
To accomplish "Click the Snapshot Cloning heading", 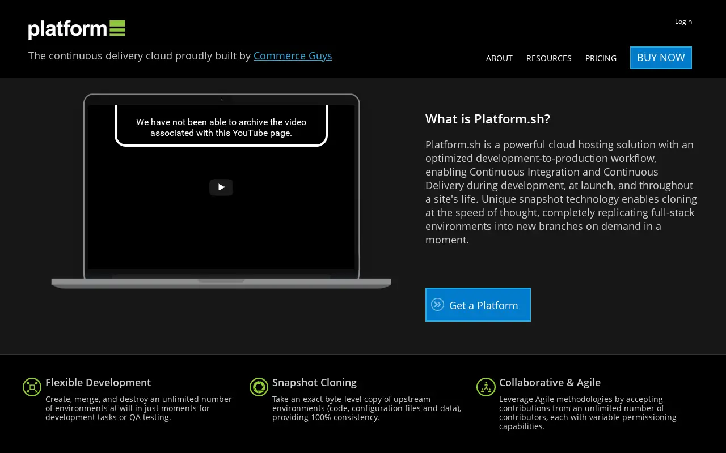I will click(x=314, y=383).
